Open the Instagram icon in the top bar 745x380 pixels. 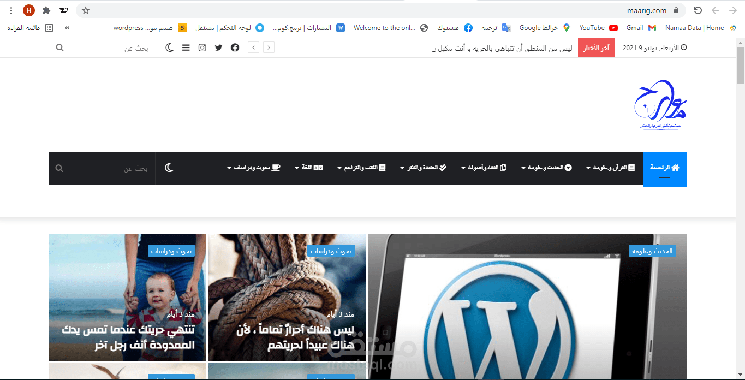tap(202, 48)
